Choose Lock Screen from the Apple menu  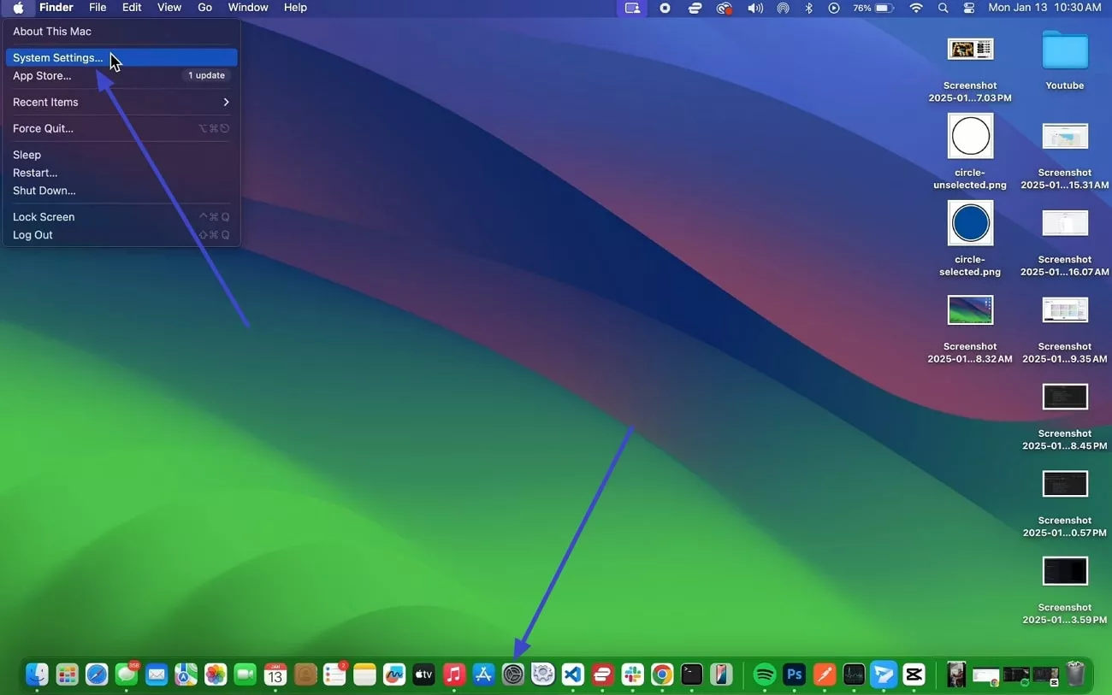click(x=44, y=216)
